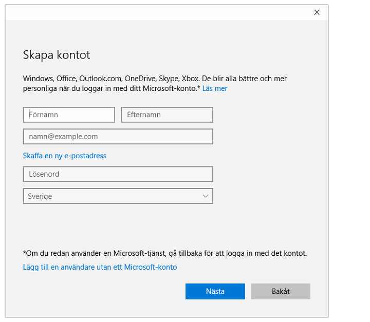Open the Läs mer link

(215, 88)
